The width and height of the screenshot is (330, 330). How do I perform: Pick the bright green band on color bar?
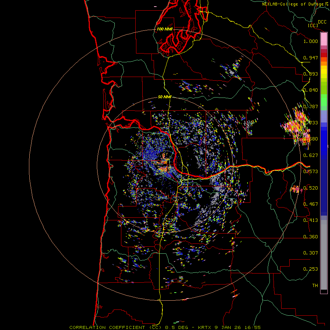324,100
